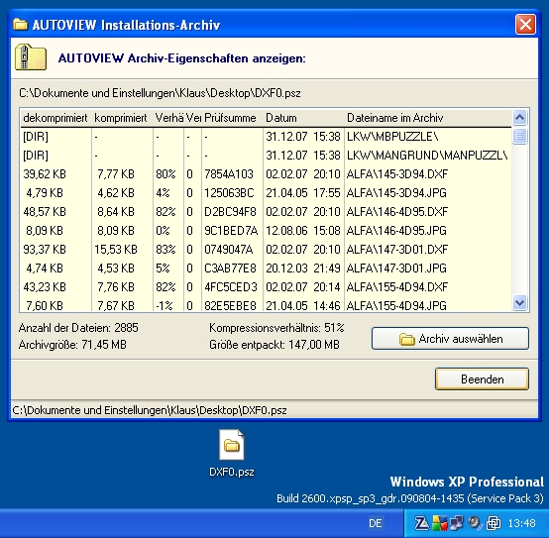Image resolution: width=549 pixels, height=538 pixels.
Task: Select the ALFA\147-3D01.JPG entry
Action: click(x=266, y=269)
